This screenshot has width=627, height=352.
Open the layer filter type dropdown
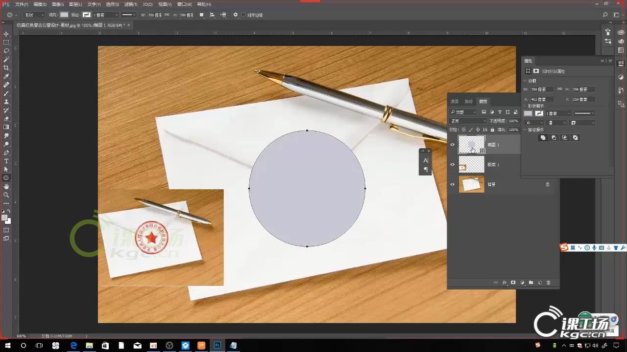coord(463,112)
